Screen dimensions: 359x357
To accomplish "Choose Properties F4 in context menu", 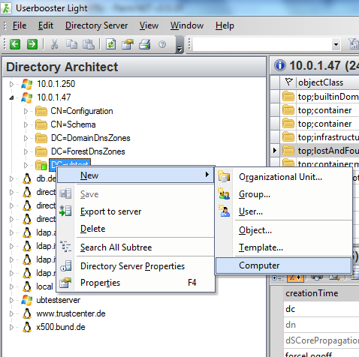I will [x=135, y=283].
